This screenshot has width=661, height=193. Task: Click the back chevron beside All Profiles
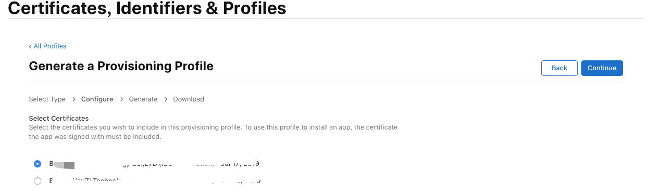pos(30,46)
